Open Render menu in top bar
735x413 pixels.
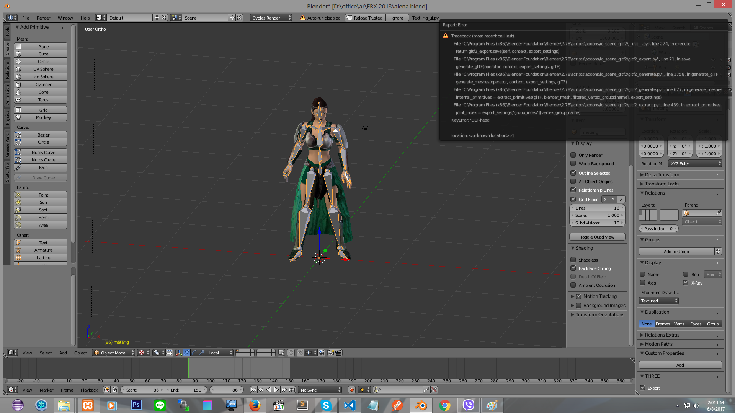43,18
